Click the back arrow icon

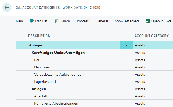click(7, 8)
